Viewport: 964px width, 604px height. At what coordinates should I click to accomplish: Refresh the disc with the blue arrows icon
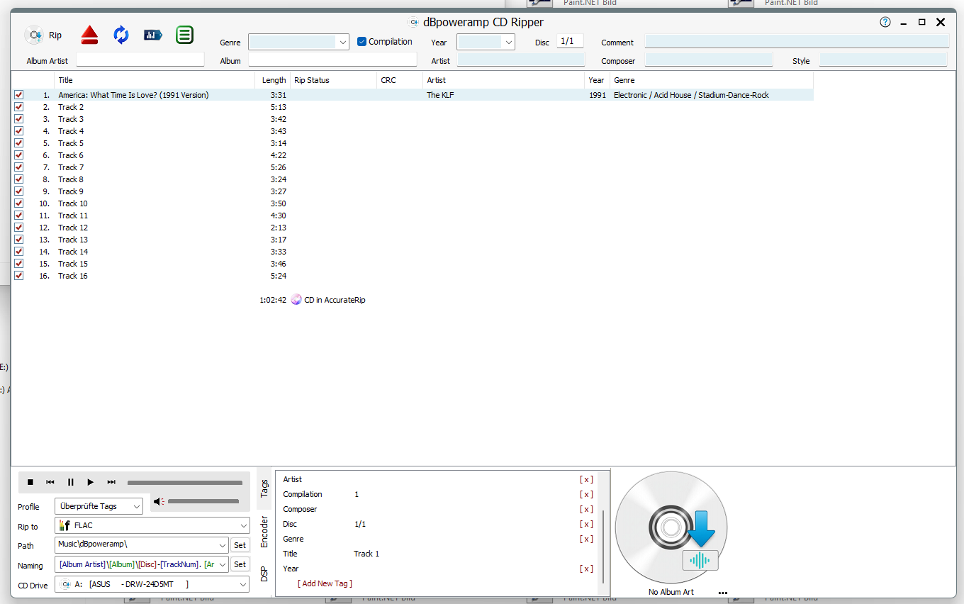(121, 34)
